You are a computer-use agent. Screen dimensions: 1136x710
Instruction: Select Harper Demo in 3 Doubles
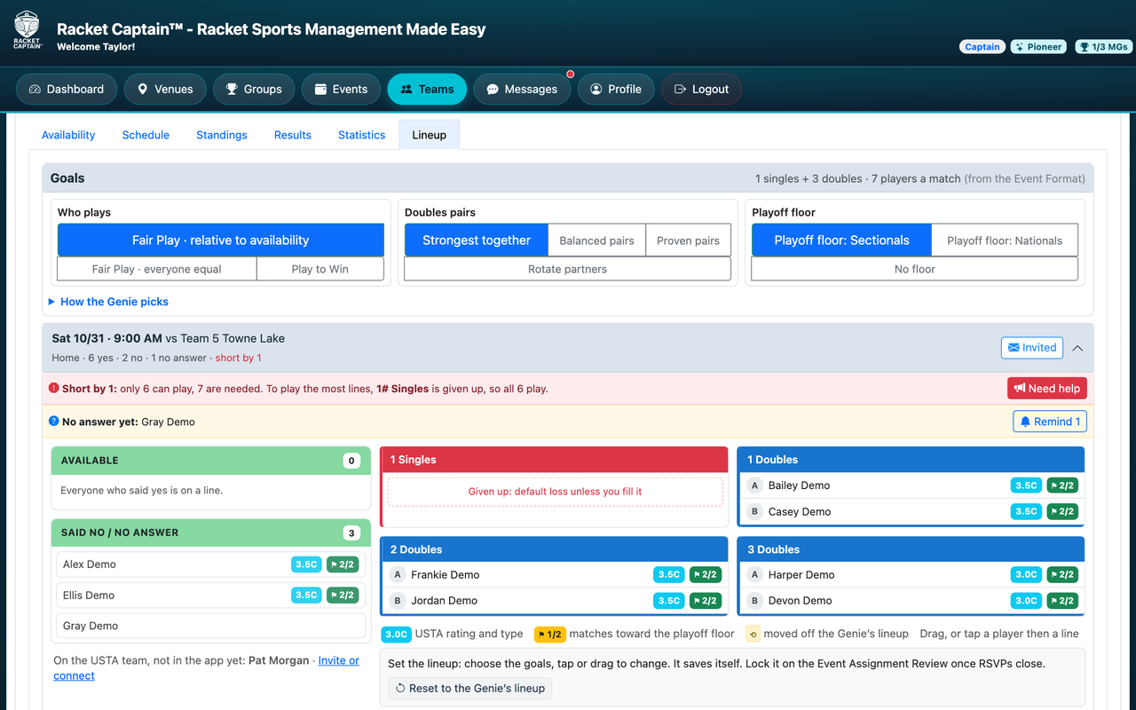click(x=911, y=575)
